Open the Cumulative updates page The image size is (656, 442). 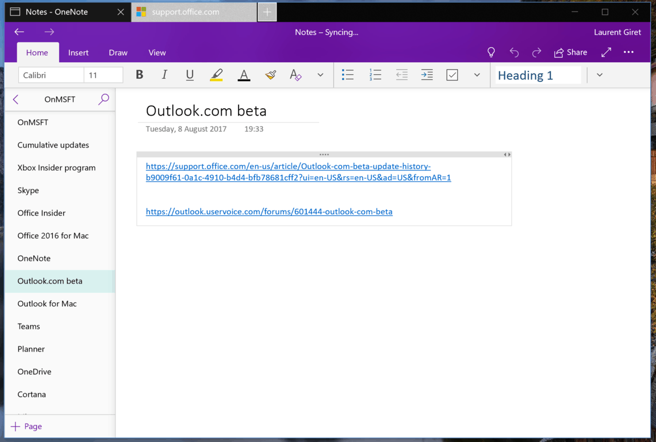click(60, 145)
